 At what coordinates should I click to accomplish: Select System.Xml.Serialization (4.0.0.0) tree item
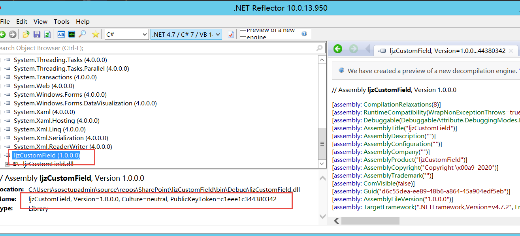coord(61,138)
